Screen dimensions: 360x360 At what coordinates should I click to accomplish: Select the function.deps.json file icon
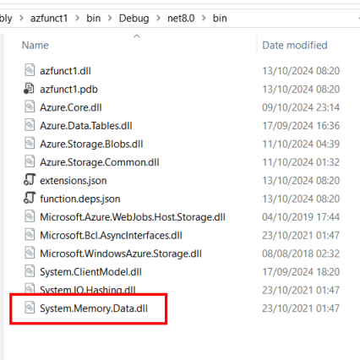pyautogui.click(x=30, y=199)
